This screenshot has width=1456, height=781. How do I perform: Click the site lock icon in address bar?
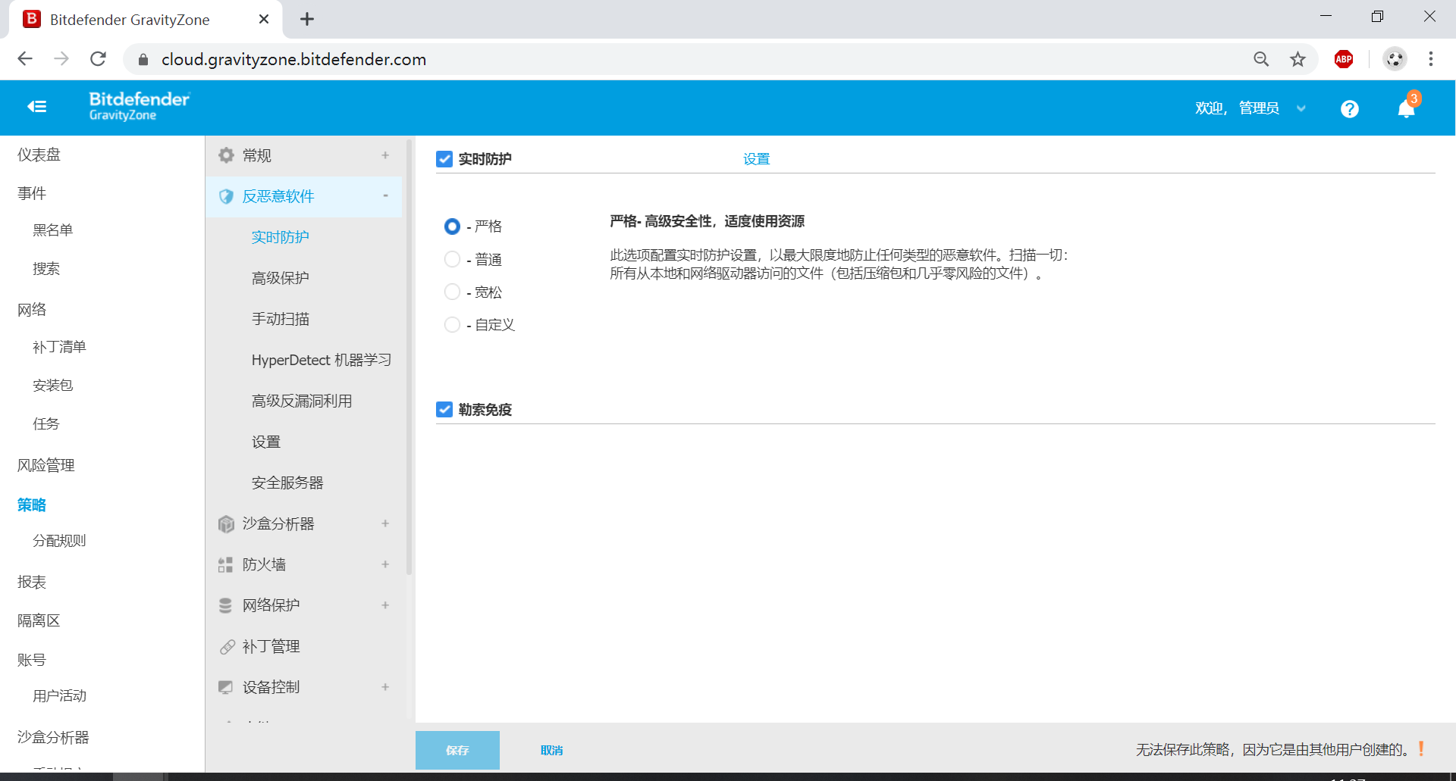[143, 59]
